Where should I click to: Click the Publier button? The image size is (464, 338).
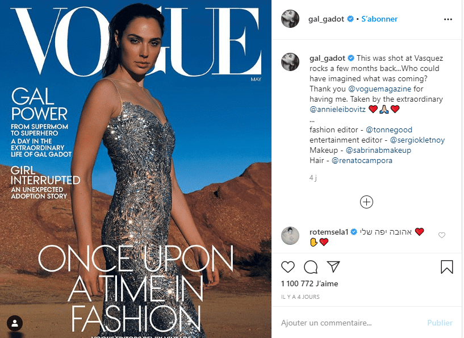[x=440, y=323]
